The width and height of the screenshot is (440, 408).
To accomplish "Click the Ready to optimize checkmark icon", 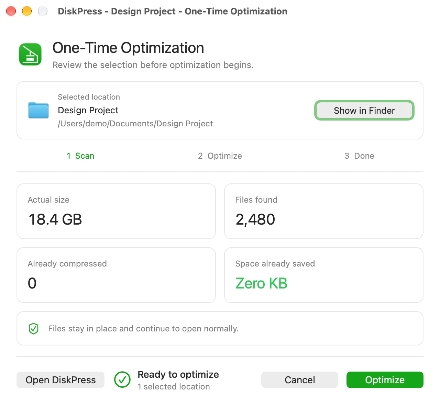I will (122, 380).
